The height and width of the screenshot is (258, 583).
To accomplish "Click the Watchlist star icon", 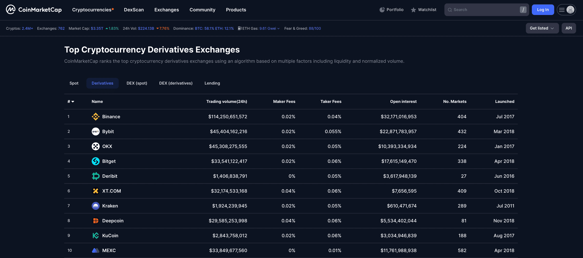I will [413, 9].
